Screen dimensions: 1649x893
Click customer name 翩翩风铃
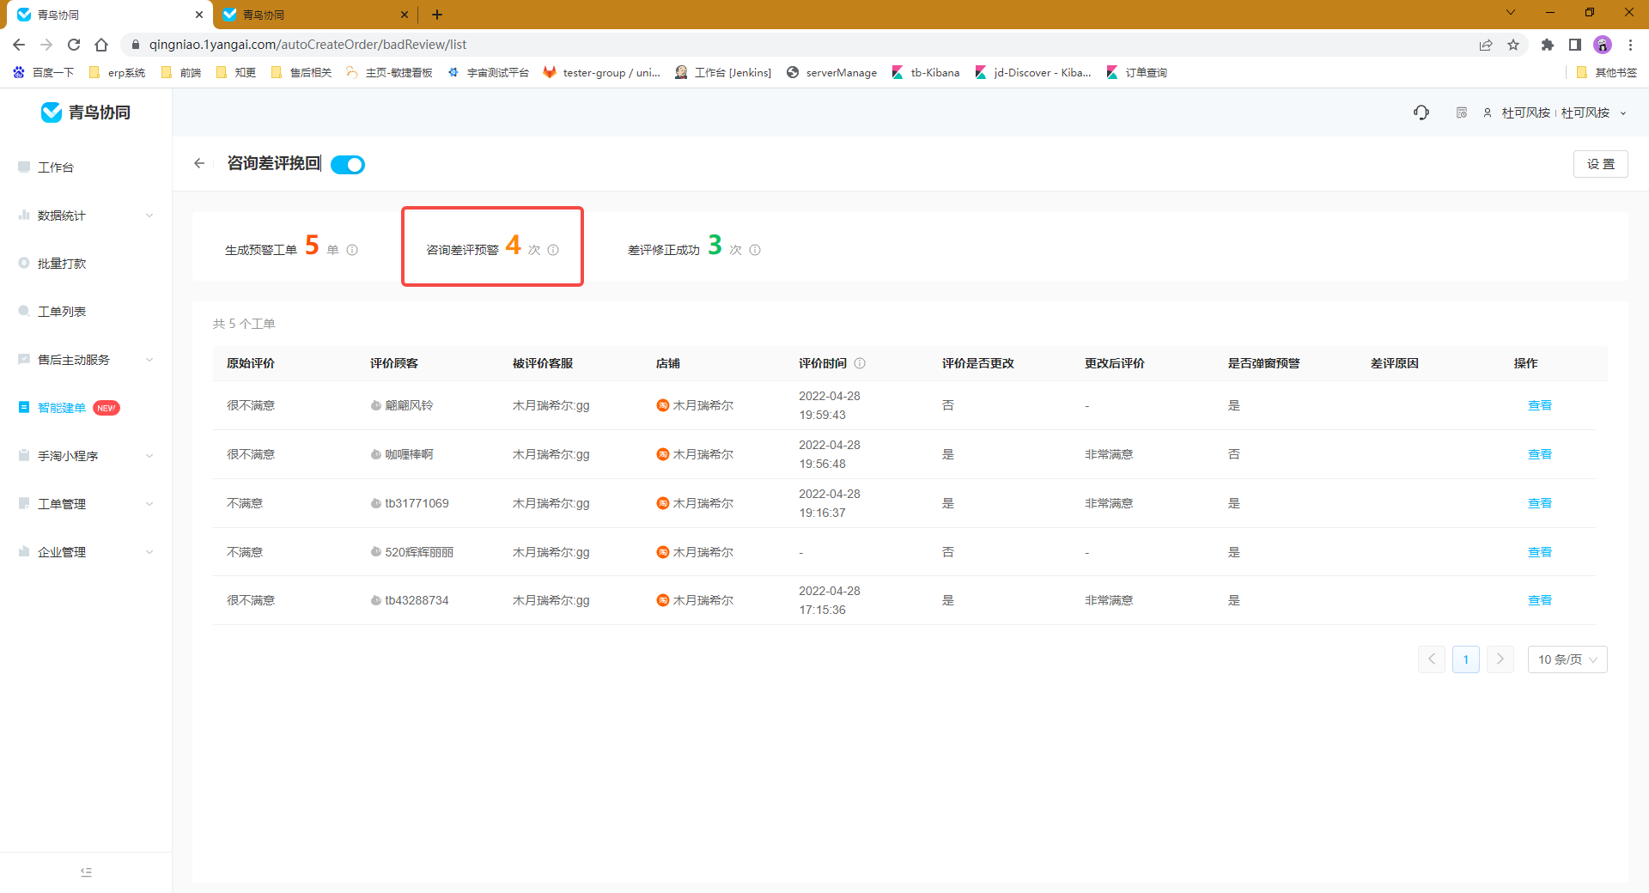tap(409, 405)
